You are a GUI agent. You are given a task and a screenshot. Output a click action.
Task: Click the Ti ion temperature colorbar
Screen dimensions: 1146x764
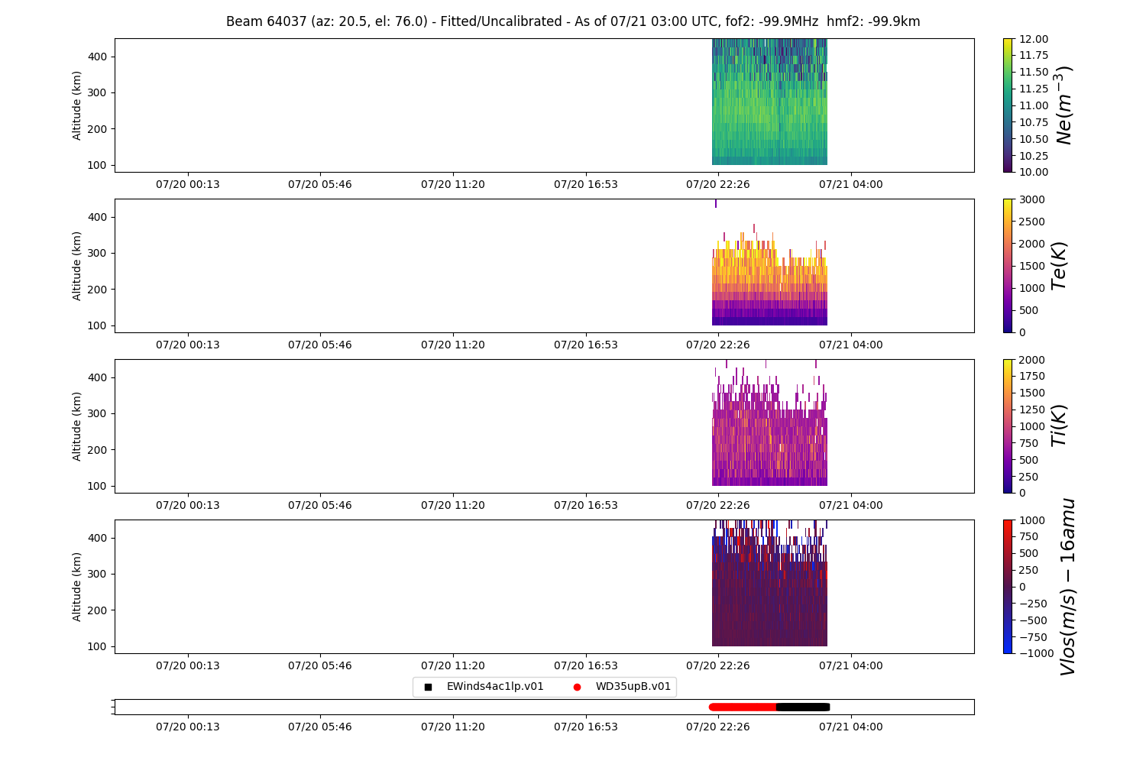1008,426
